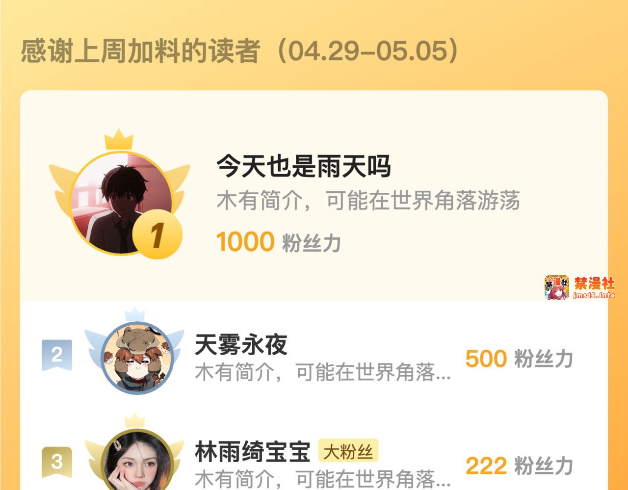Select username 林雨绮宝宝
The image size is (628, 490).
click(x=253, y=452)
